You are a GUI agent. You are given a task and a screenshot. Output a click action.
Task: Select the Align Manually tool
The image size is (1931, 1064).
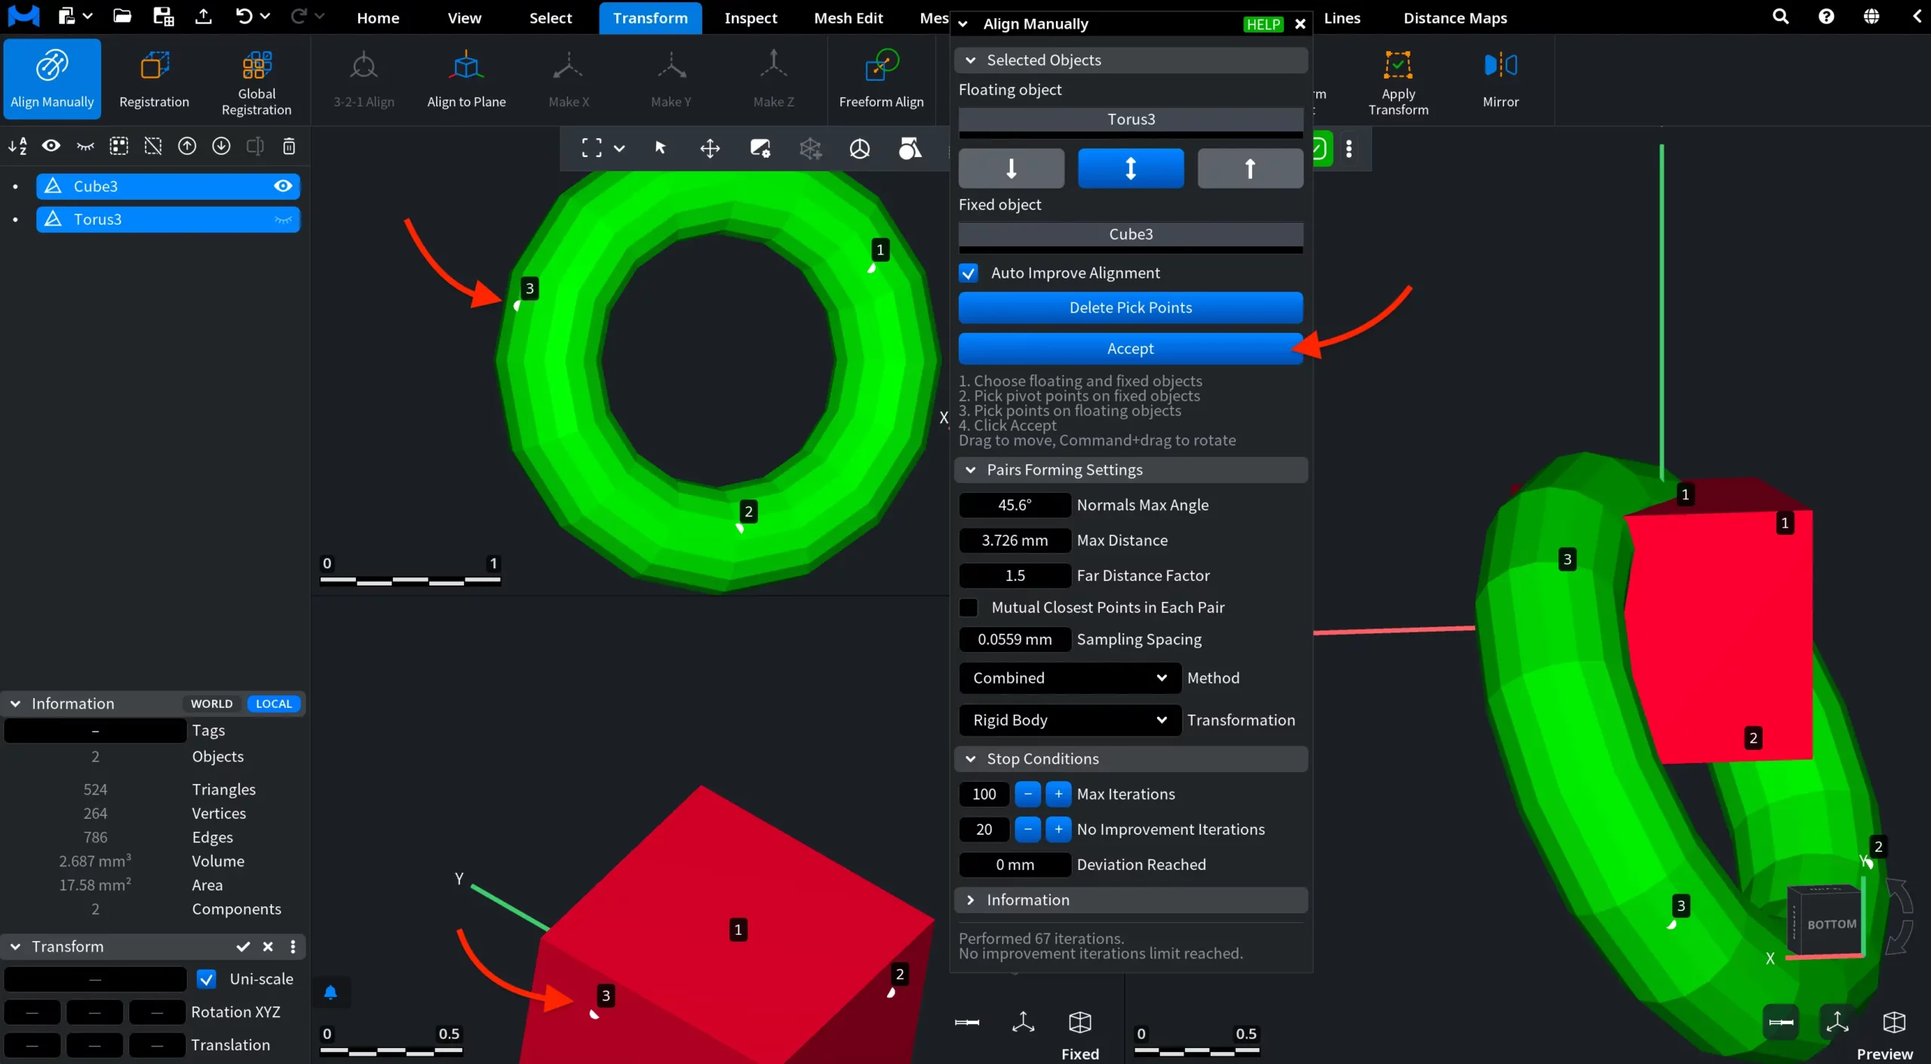pyautogui.click(x=52, y=79)
